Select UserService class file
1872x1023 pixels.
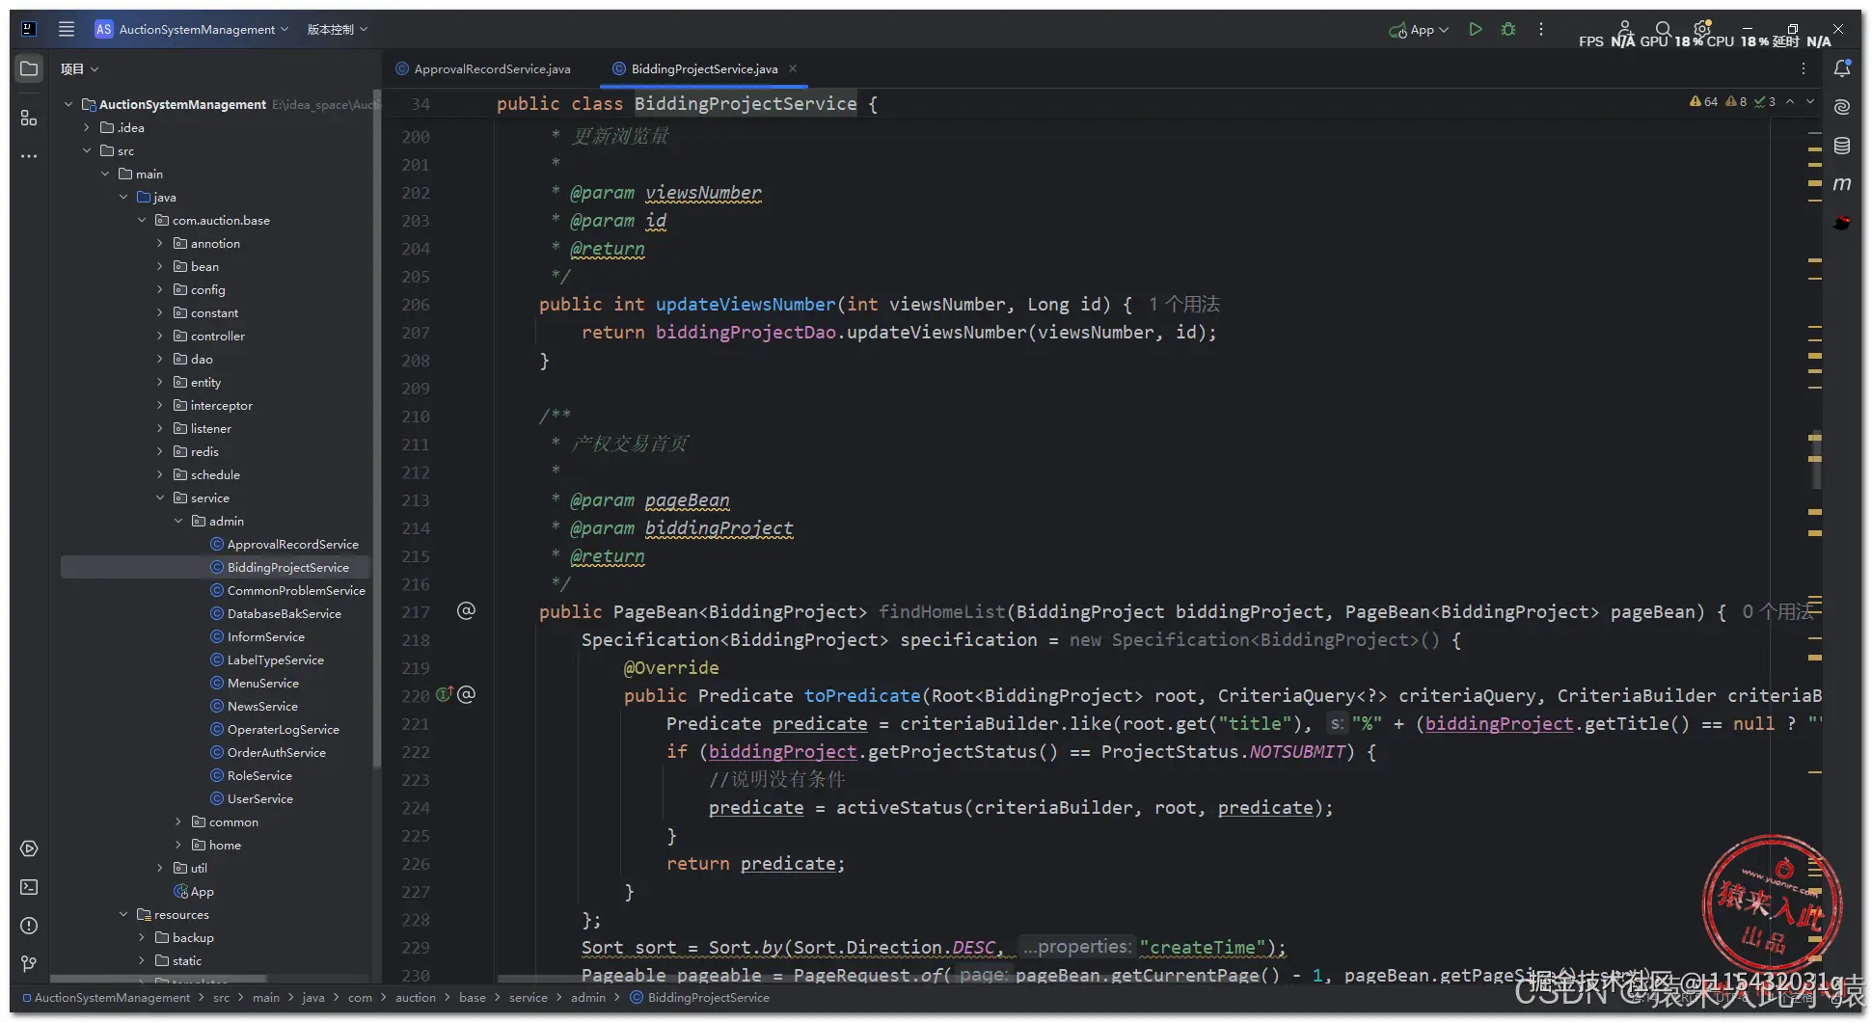[x=252, y=798]
